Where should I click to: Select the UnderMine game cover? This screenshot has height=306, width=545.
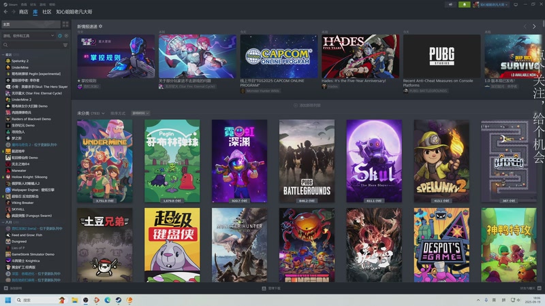(105, 161)
